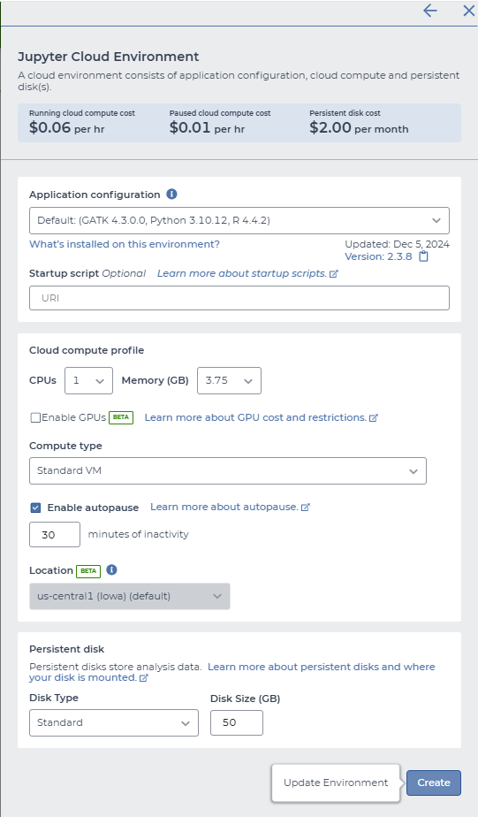This screenshot has height=817, width=478.
Task: Click the autopause minutes of inactivity field
Action: [55, 535]
